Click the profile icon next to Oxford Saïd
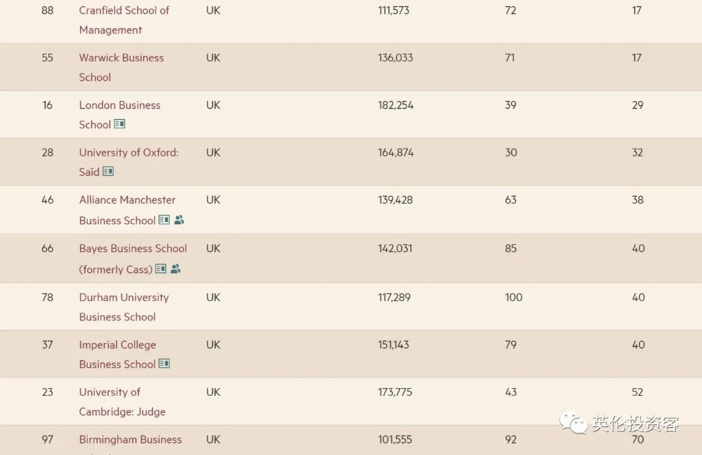The width and height of the screenshot is (702, 455). click(108, 172)
